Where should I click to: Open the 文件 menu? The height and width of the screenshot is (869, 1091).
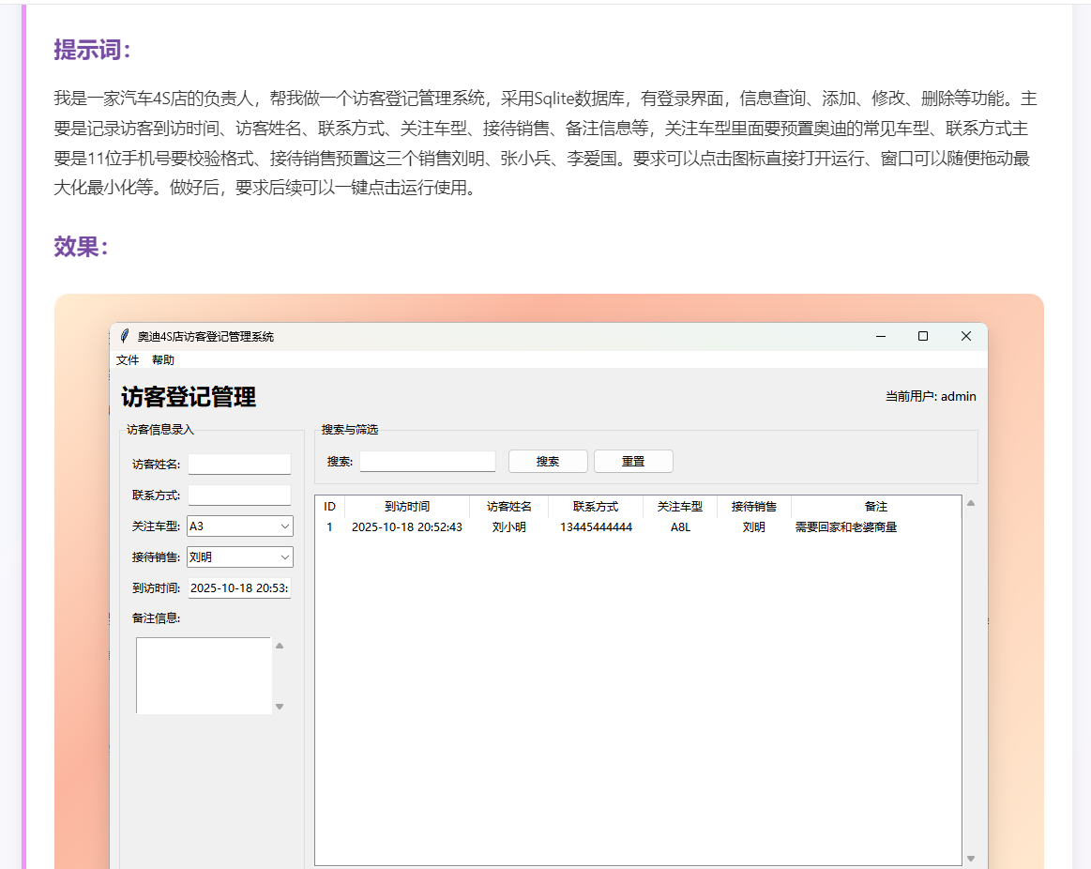coord(128,359)
